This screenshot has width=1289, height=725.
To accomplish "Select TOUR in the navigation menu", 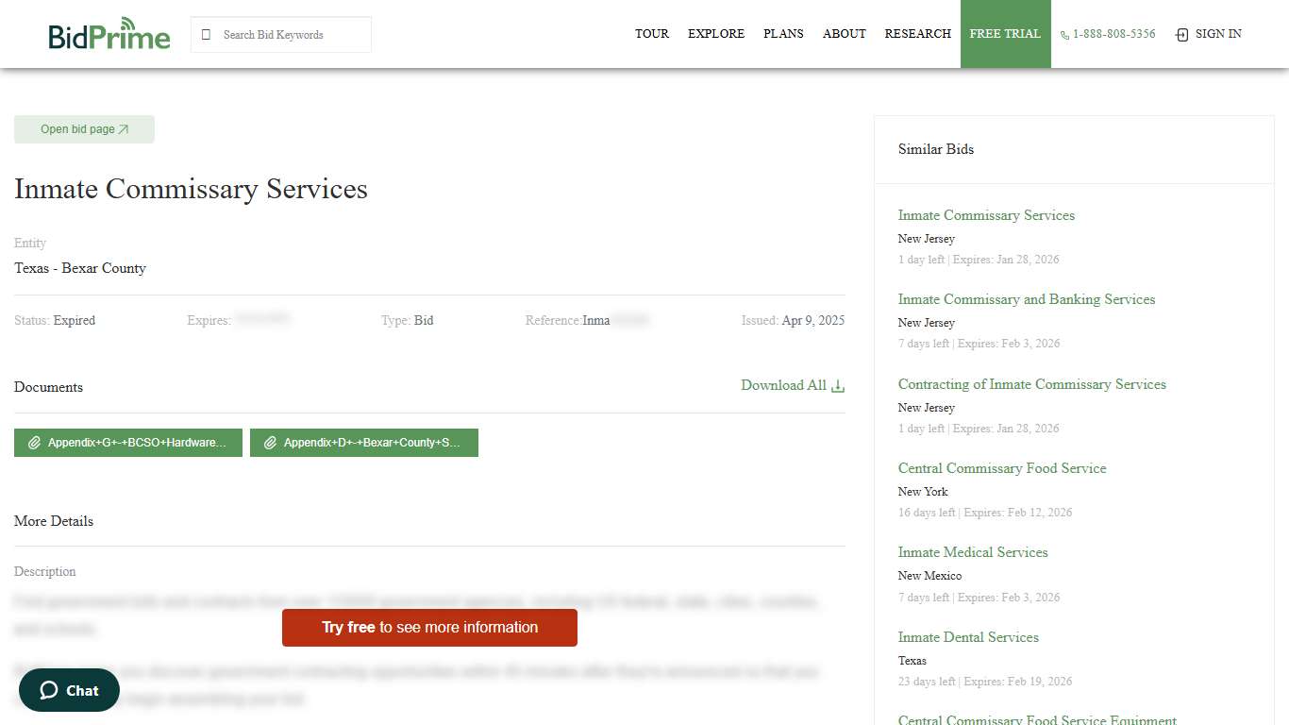I will point(652,34).
